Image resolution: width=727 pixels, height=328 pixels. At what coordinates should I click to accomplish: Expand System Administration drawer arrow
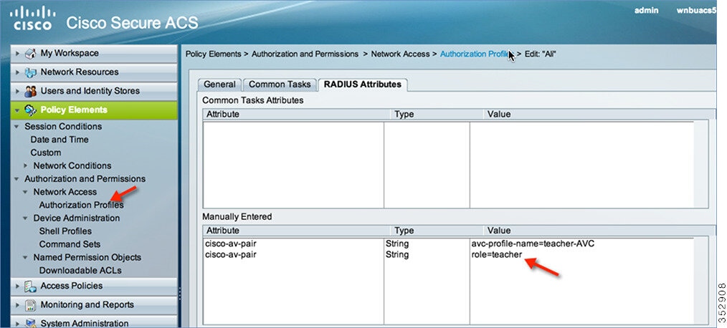18,324
